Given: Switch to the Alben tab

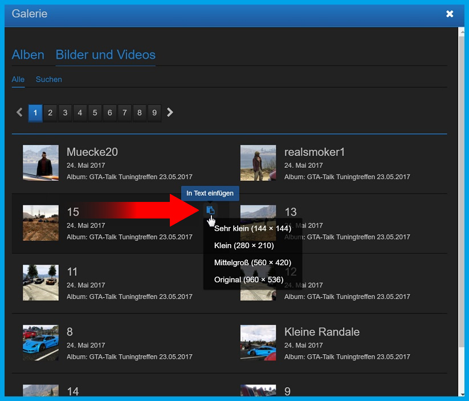Looking at the screenshot, I should click(28, 55).
